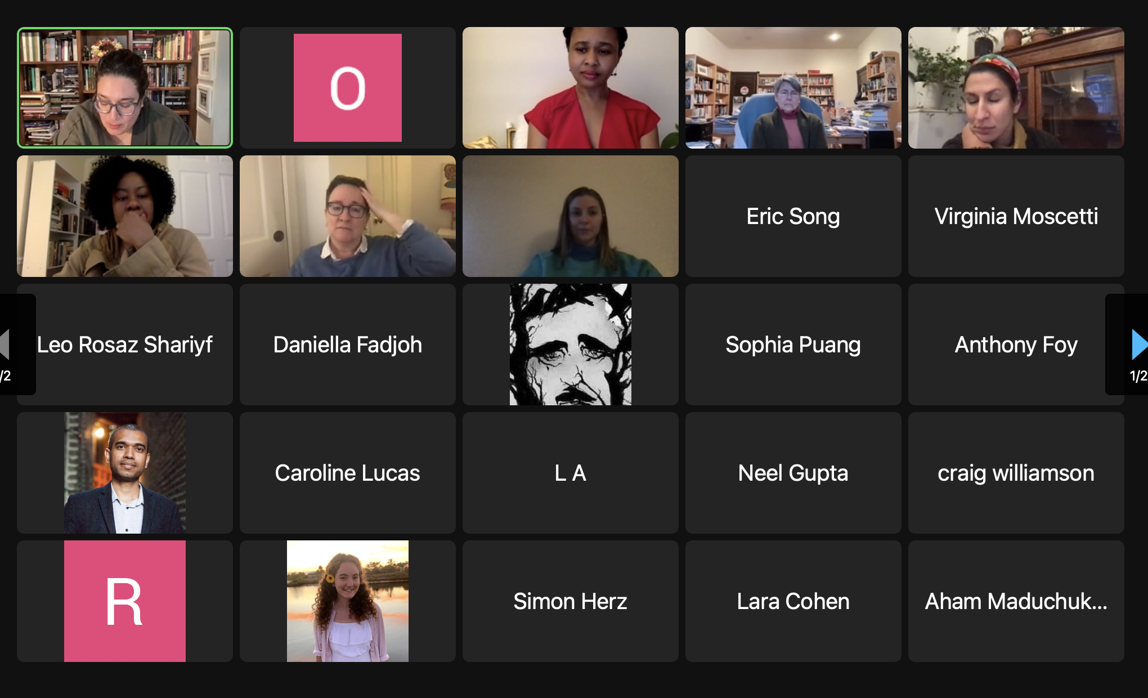Click the curly-haired girl sunset profile photo
The width and height of the screenshot is (1148, 698).
[x=348, y=601]
